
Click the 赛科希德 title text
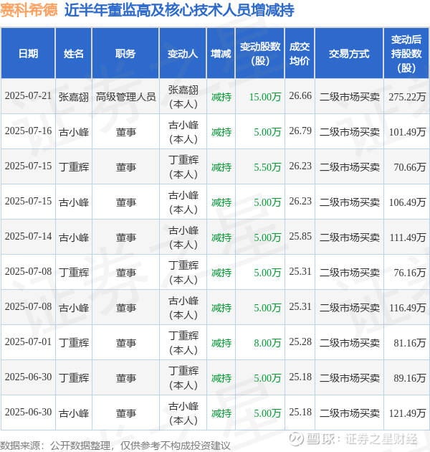29,10
